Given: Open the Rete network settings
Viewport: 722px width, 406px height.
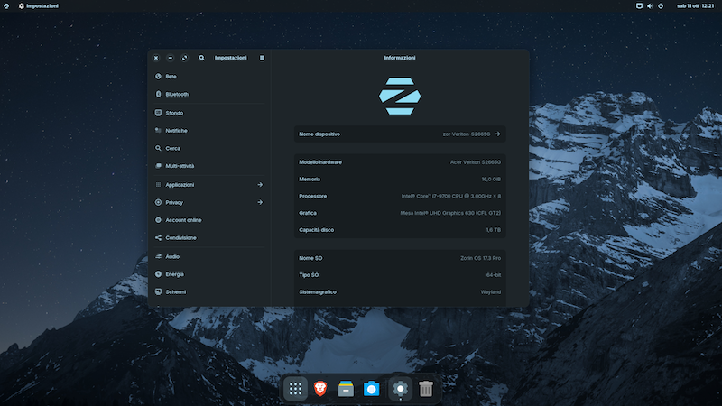Looking at the screenshot, I should 209,77.
